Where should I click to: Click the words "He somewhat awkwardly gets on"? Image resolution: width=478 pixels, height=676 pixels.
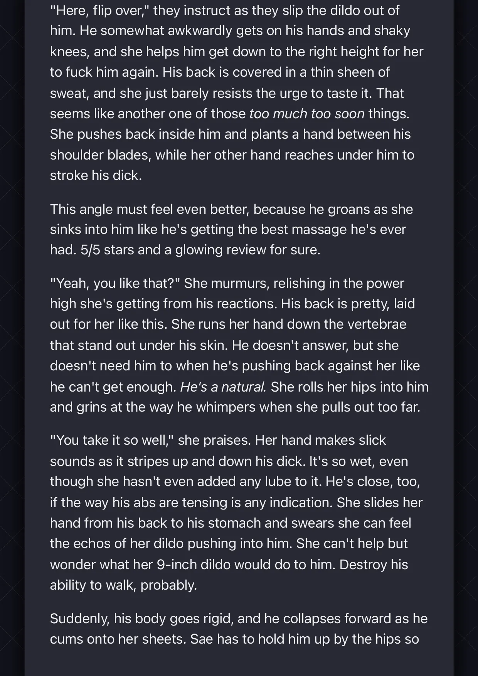180,31
